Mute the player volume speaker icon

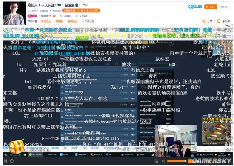(x=163, y=161)
